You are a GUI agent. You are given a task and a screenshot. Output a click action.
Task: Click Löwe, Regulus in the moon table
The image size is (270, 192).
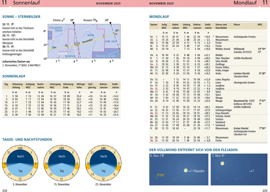(x=223, y=79)
